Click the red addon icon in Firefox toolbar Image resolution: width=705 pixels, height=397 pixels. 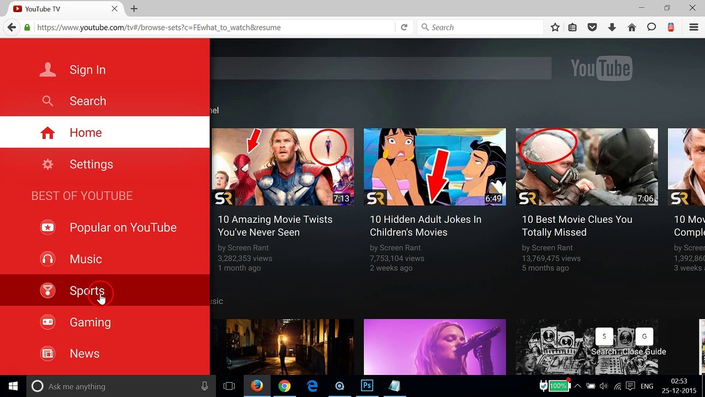point(671,27)
